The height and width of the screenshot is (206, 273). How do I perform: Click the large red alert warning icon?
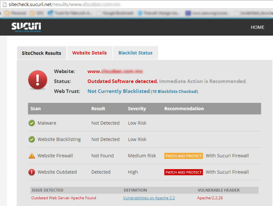(37, 80)
